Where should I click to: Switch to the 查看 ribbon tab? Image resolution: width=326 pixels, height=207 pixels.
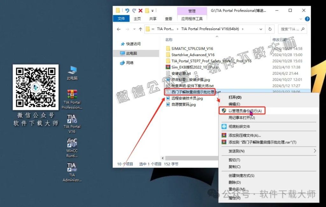click(168, 18)
